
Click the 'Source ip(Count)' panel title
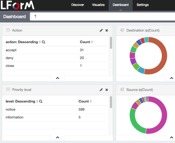(x=140, y=90)
